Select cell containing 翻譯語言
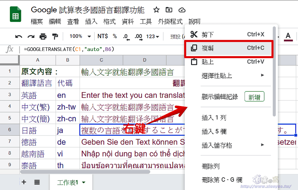This screenshot has height=190, width=298. point(38,83)
